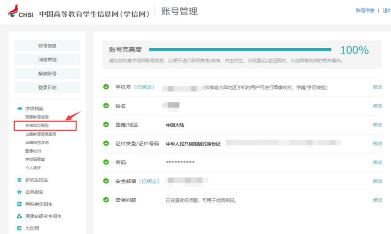
Task: Click 修改 link for 证件类型/证件号码 row
Action: pos(377,143)
